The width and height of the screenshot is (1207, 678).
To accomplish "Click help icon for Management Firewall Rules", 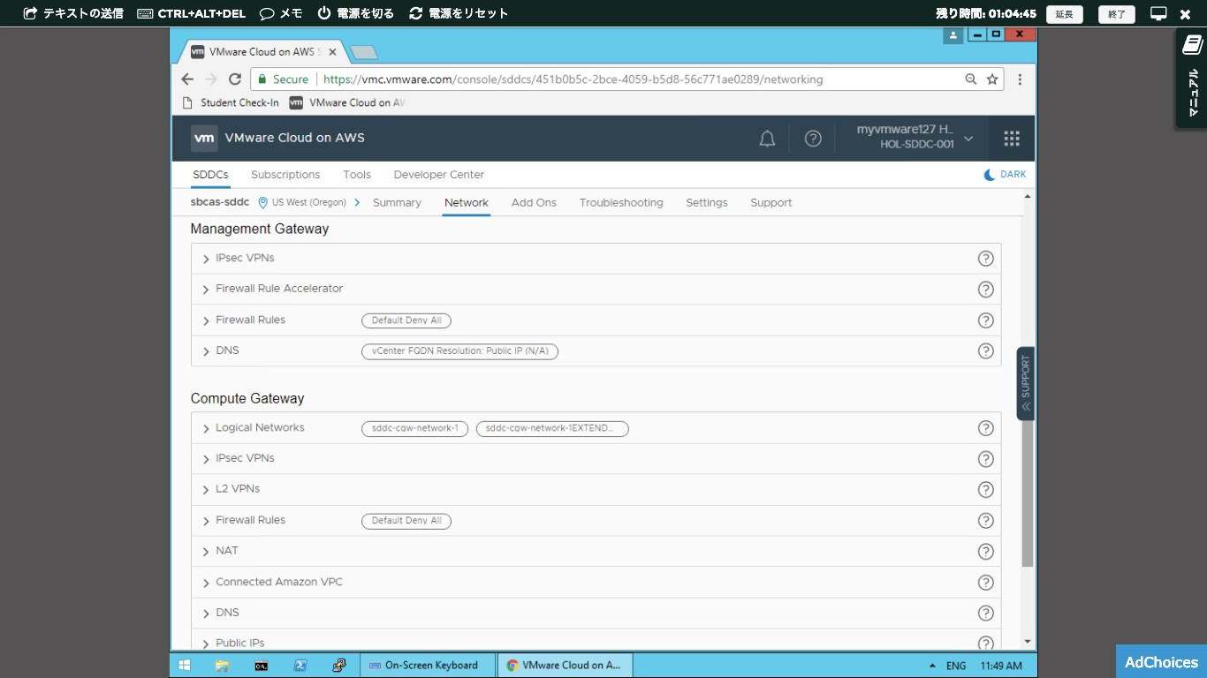I will pos(985,320).
